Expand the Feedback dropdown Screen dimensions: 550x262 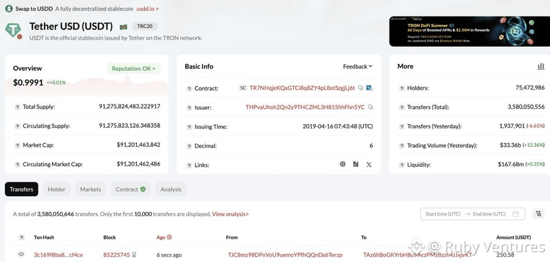click(x=358, y=66)
